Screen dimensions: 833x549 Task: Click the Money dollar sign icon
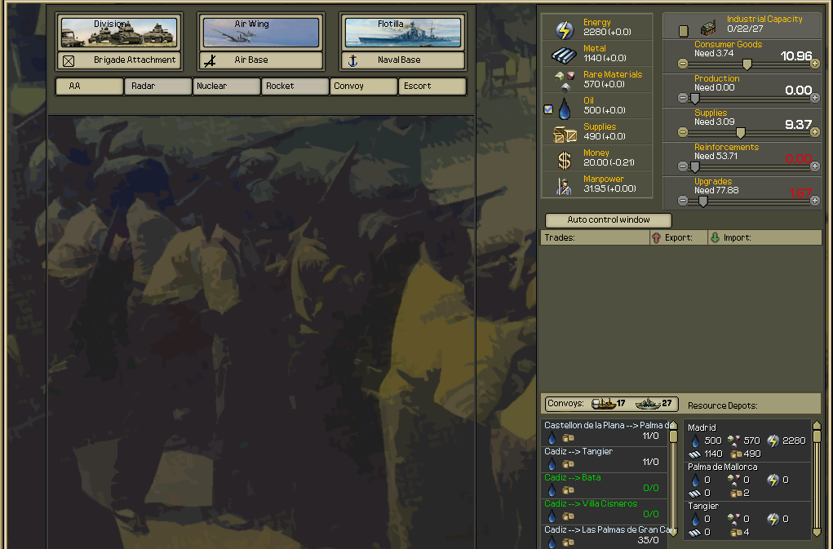coord(565,161)
